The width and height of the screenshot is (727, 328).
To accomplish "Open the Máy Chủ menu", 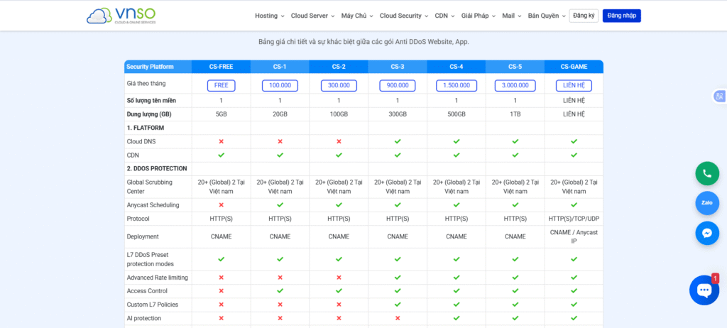I will coord(357,16).
